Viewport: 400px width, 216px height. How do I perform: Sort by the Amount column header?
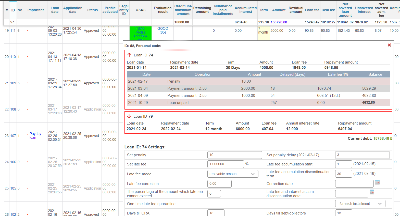pyautogui.click(x=279, y=10)
